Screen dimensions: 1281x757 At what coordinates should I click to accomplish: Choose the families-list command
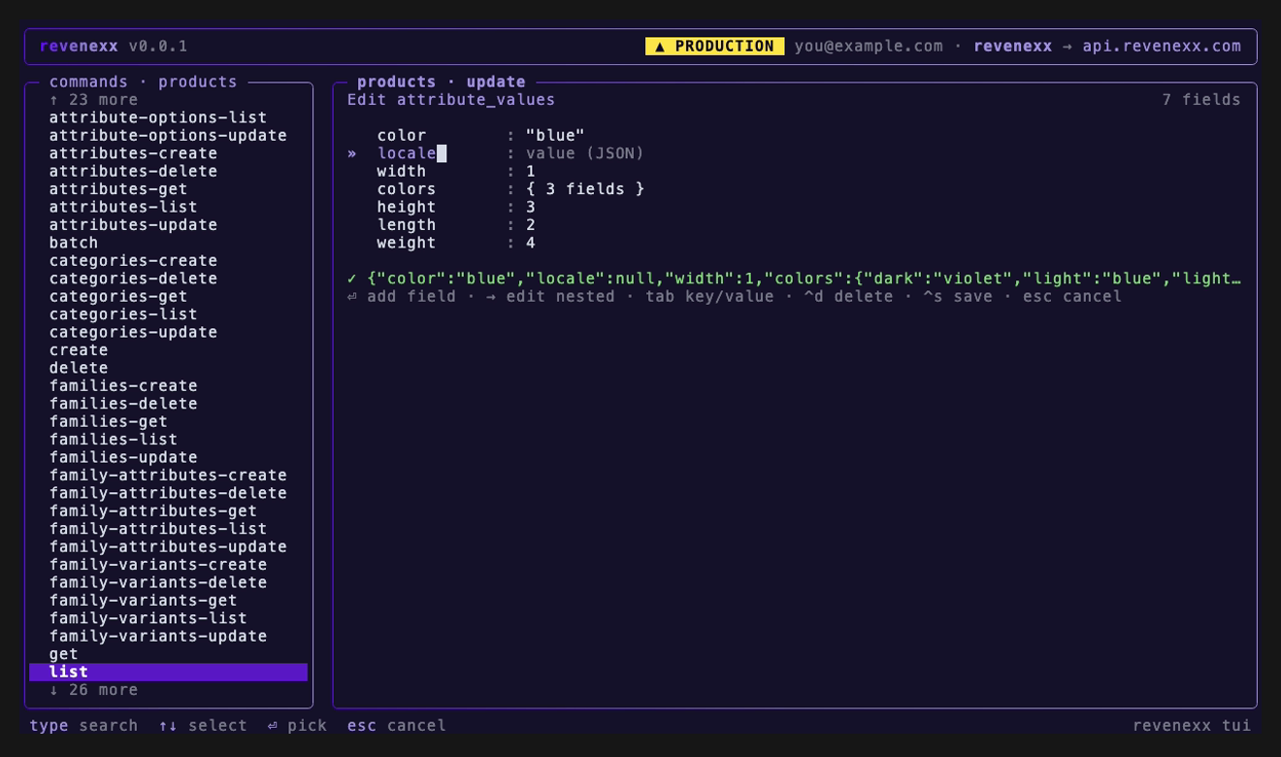pos(114,439)
